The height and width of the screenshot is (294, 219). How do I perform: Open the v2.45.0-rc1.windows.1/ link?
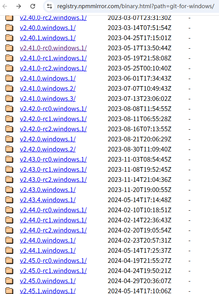pyautogui.click(x=53, y=271)
